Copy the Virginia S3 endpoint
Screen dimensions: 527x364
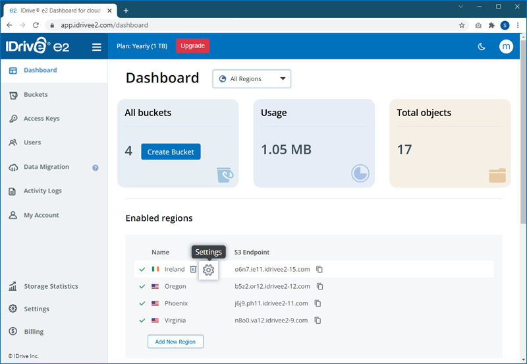(x=318, y=320)
